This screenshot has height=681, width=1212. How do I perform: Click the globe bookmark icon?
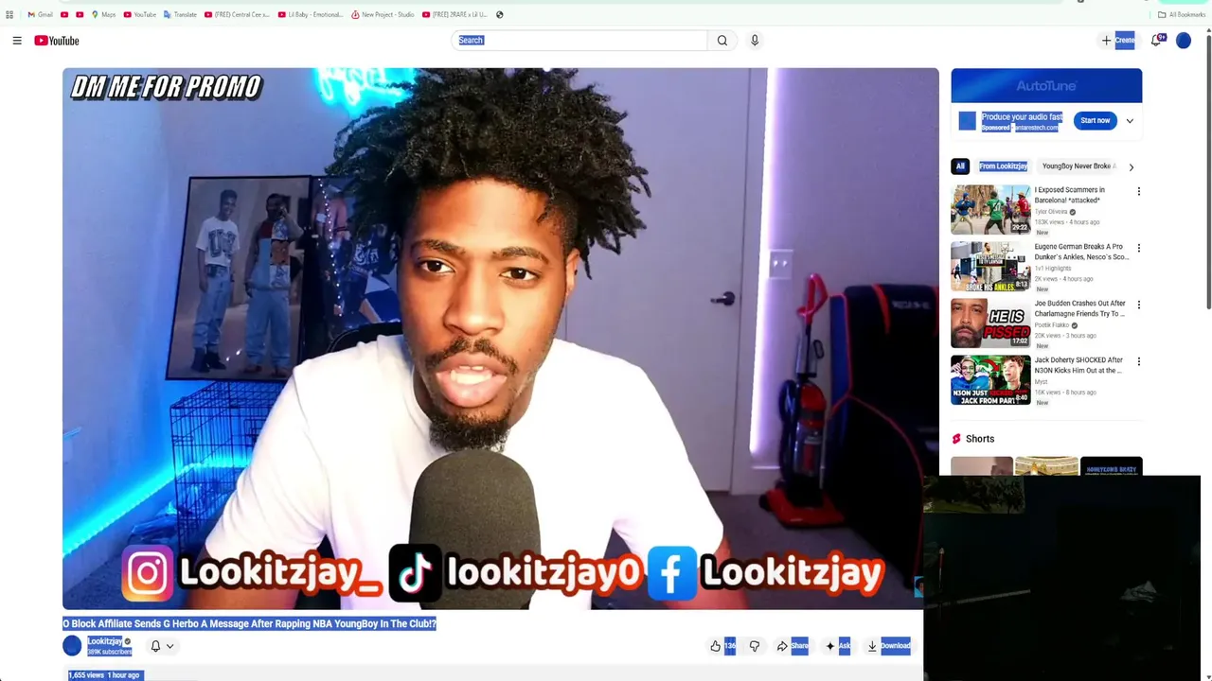499,14
